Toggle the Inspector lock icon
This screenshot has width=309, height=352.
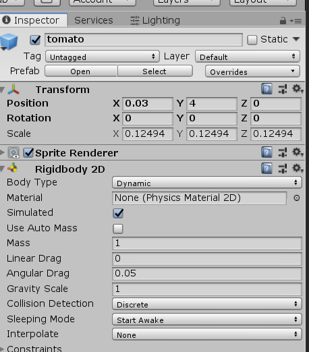(x=283, y=21)
